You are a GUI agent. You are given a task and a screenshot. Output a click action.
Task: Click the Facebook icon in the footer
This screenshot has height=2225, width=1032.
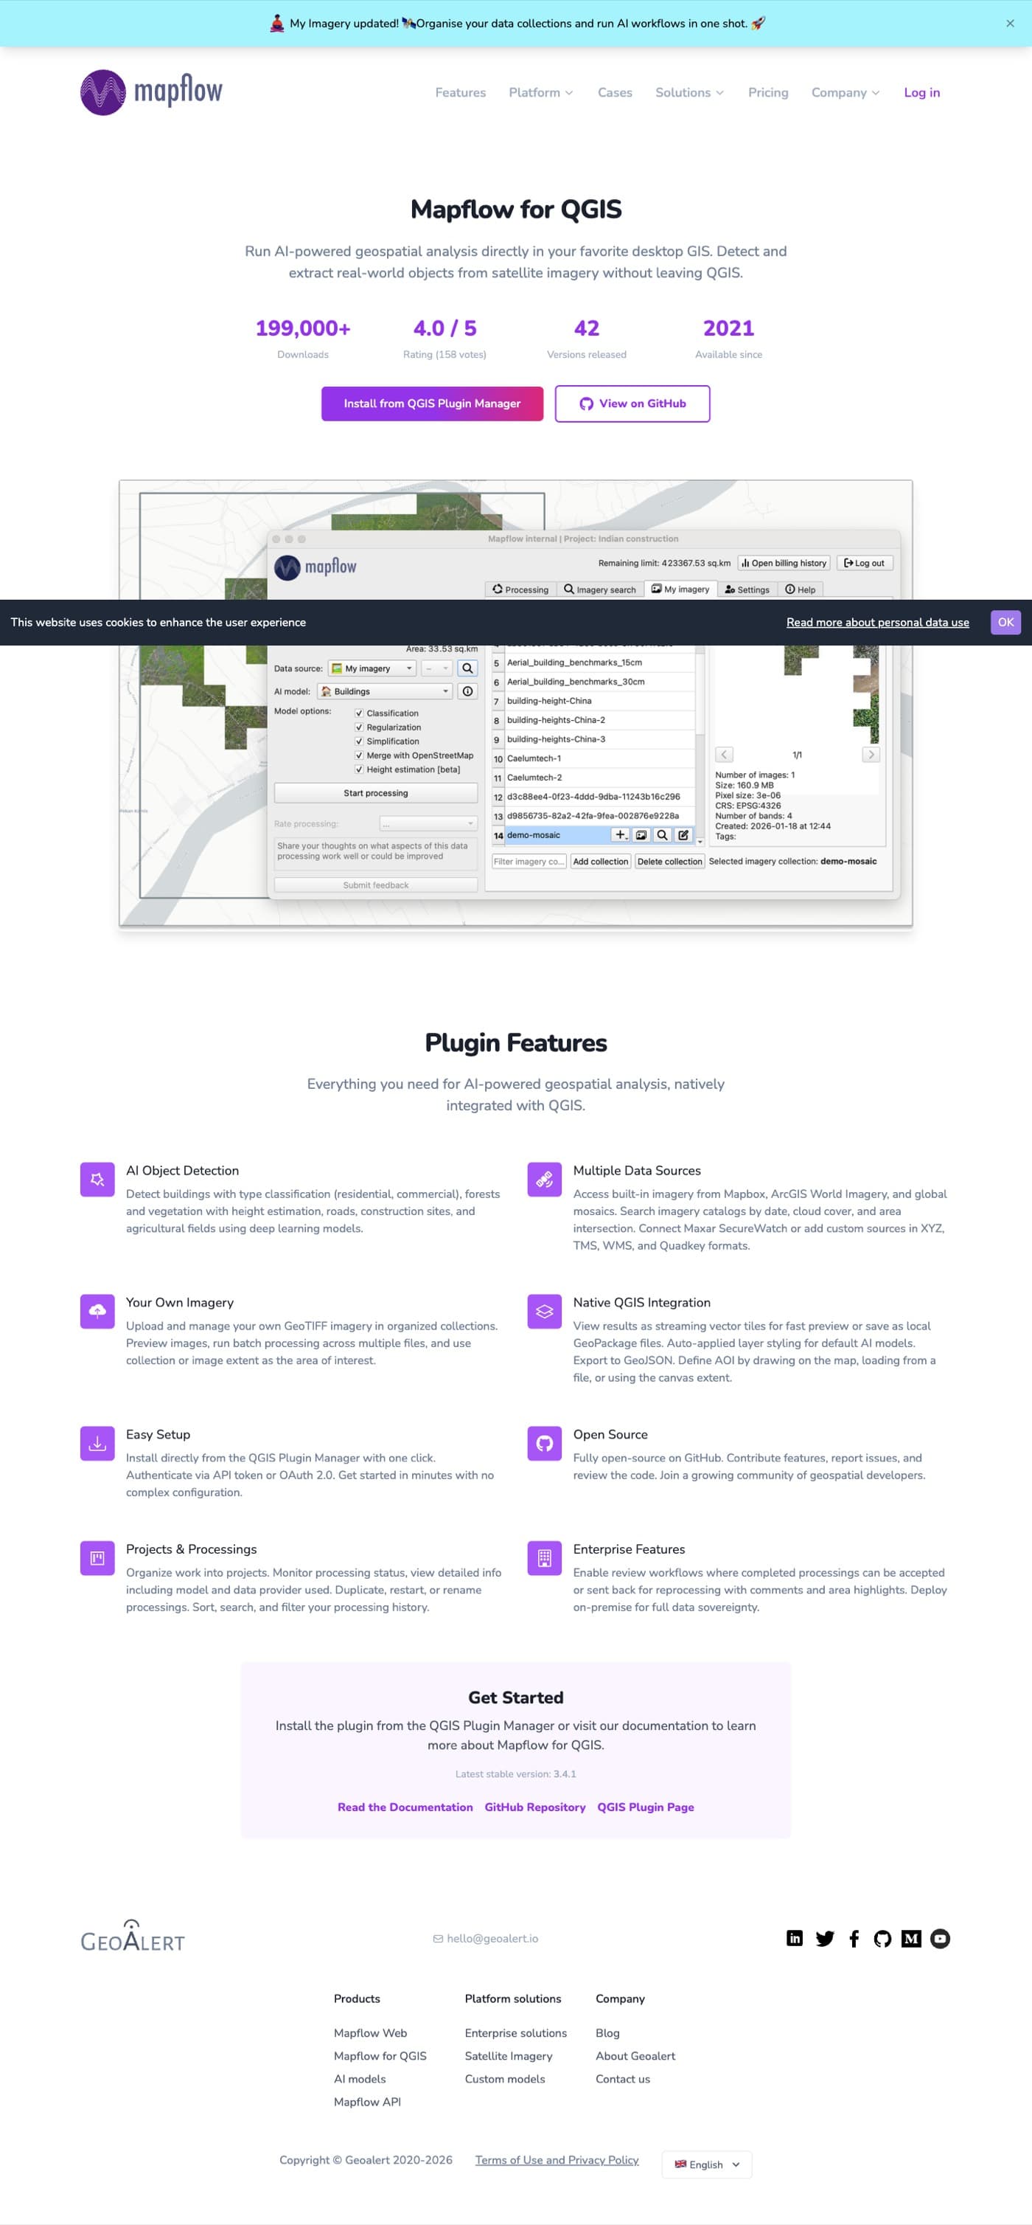pos(854,1938)
